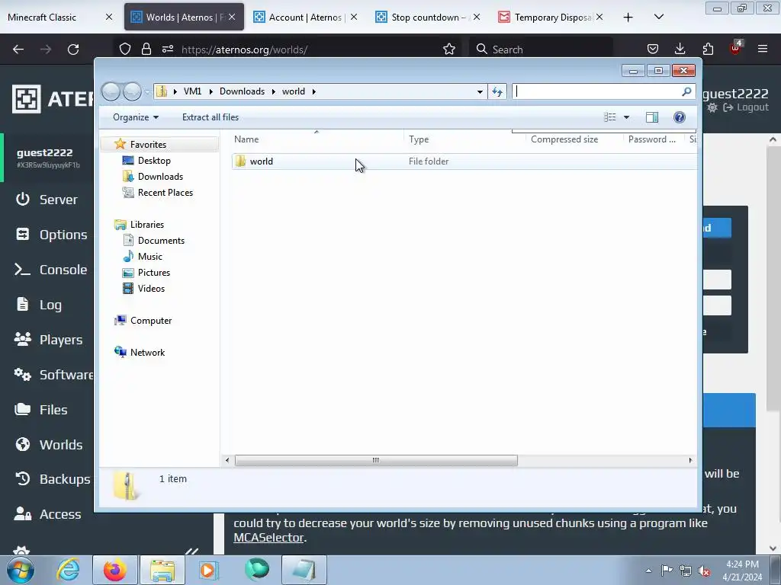Click the scroll right arrow in file list
This screenshot has height=585, width=781.
pos(690,460)
